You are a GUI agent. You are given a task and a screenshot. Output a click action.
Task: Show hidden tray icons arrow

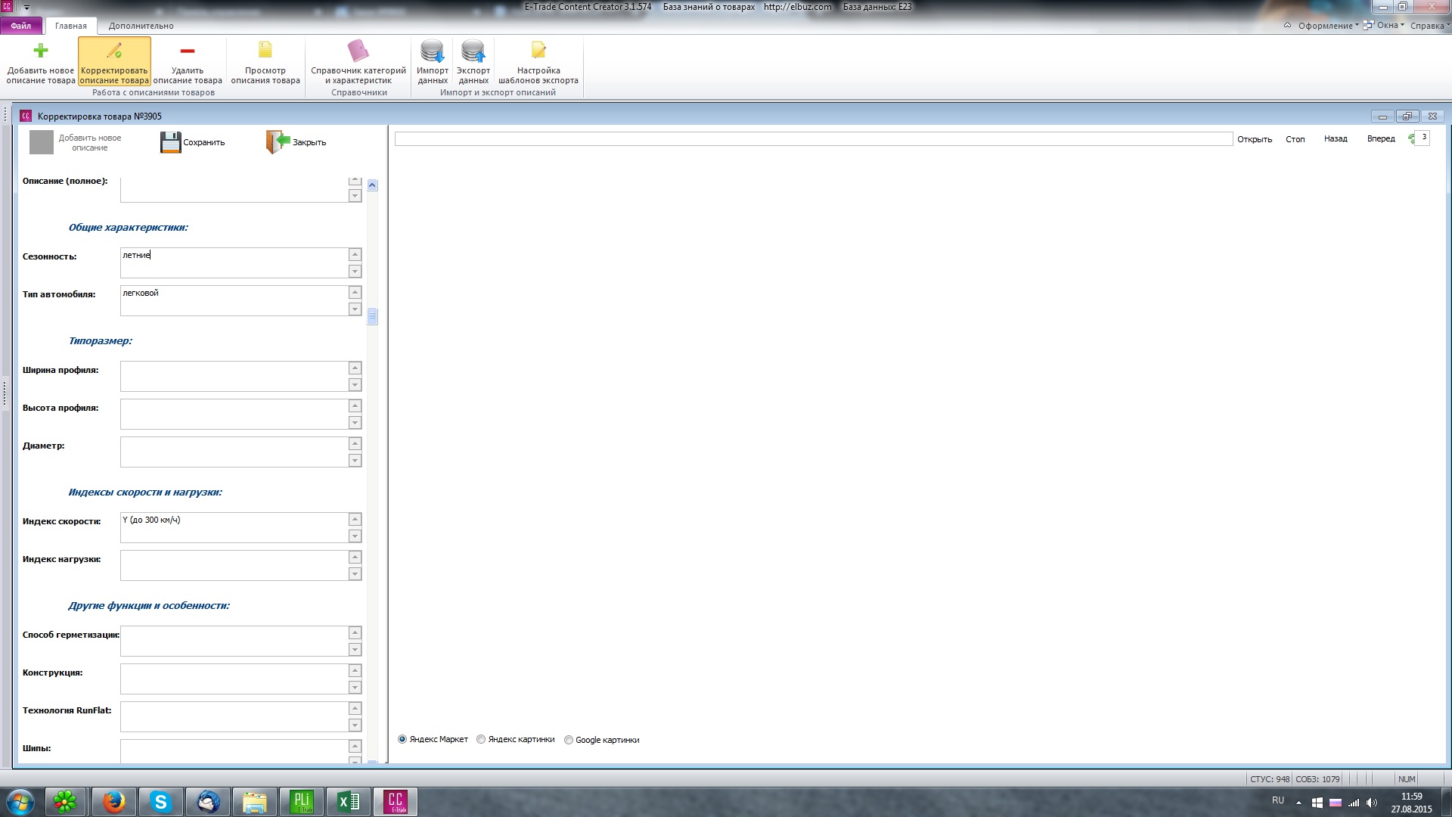pyautogui.click(x=1298, y=803)
